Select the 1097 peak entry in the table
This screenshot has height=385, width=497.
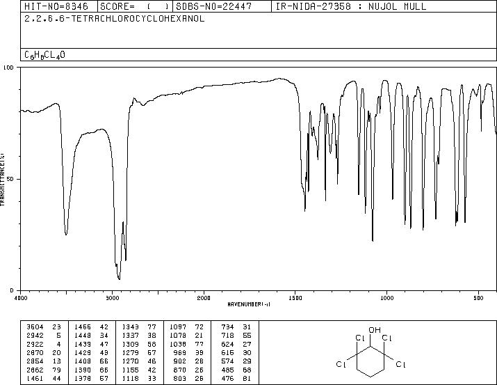click(187, 327)
